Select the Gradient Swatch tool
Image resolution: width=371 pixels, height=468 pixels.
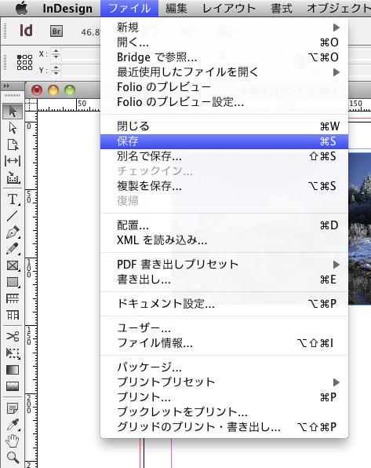(x=13, y=370)
